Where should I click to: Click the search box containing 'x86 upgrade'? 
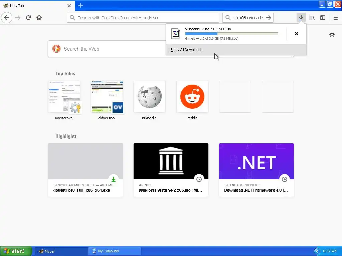248,18
